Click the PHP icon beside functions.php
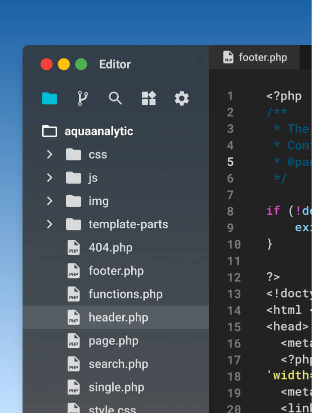Image resolution: width=312 pixels, height=413 pixels. (74, 294)
